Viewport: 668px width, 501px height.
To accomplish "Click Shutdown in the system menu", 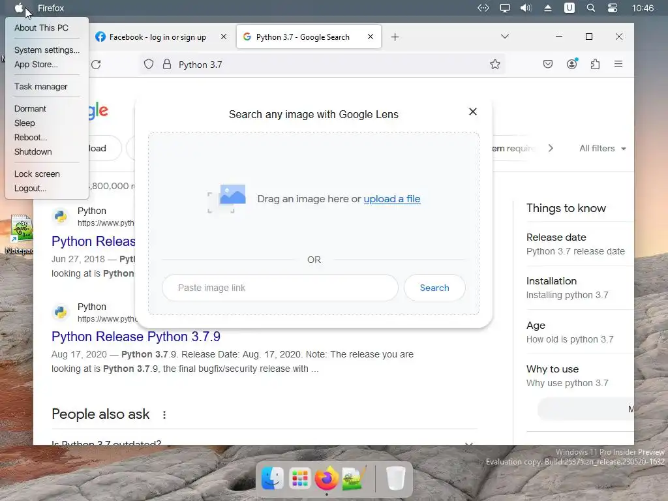I will coord(33,151).
